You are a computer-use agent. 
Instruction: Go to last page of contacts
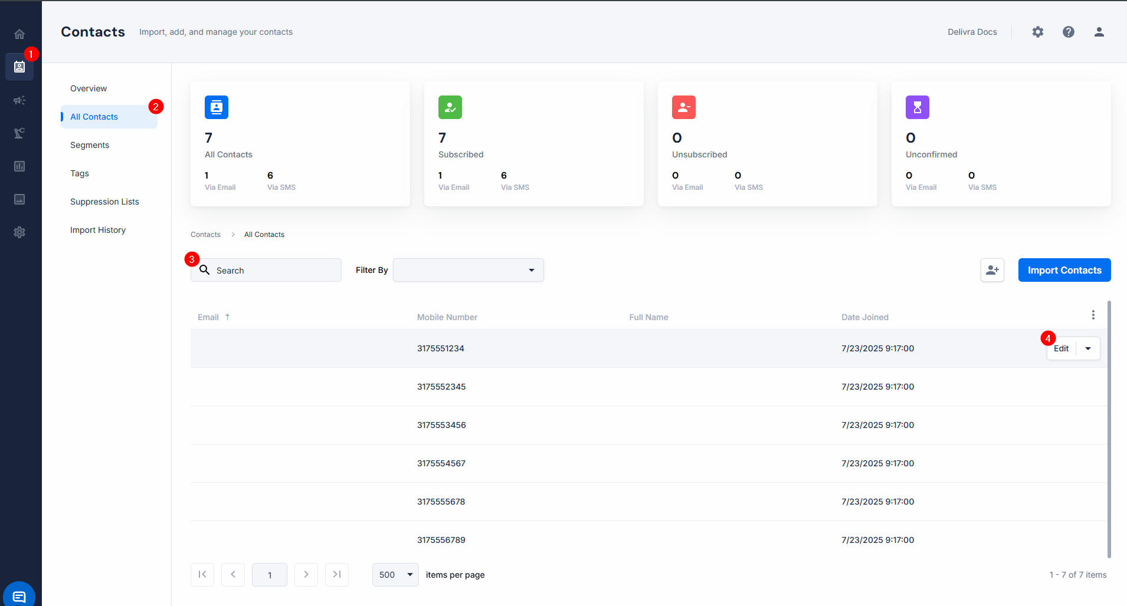tap(337, 575)
